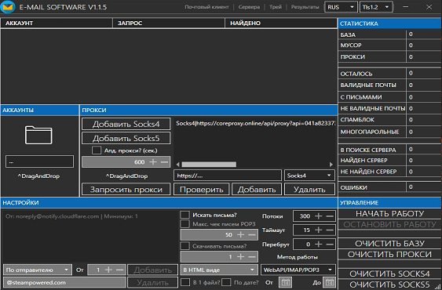Click 'ОЧИСТИТЬ SOCKS5' button
The height and width of the screenshot is (290, 442).
[389, 285]
